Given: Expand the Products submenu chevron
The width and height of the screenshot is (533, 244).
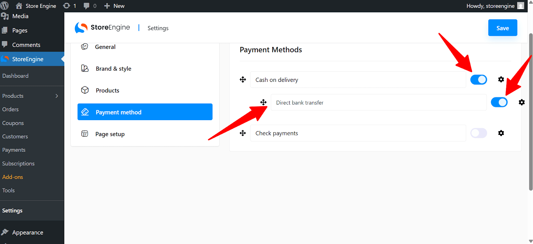Looking at the screenshot, I should 57,96.
